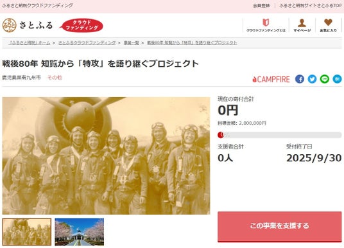This screenshot has height=248, width=344.
Task: Click the donation progress bar
Action: tap(280, 135)
